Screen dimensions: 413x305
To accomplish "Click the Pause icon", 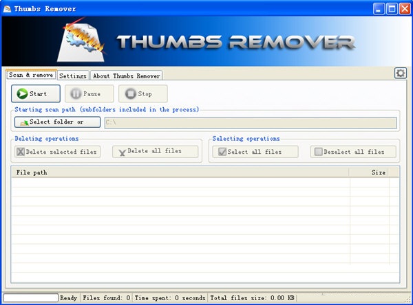I will [x=76, y=93].
